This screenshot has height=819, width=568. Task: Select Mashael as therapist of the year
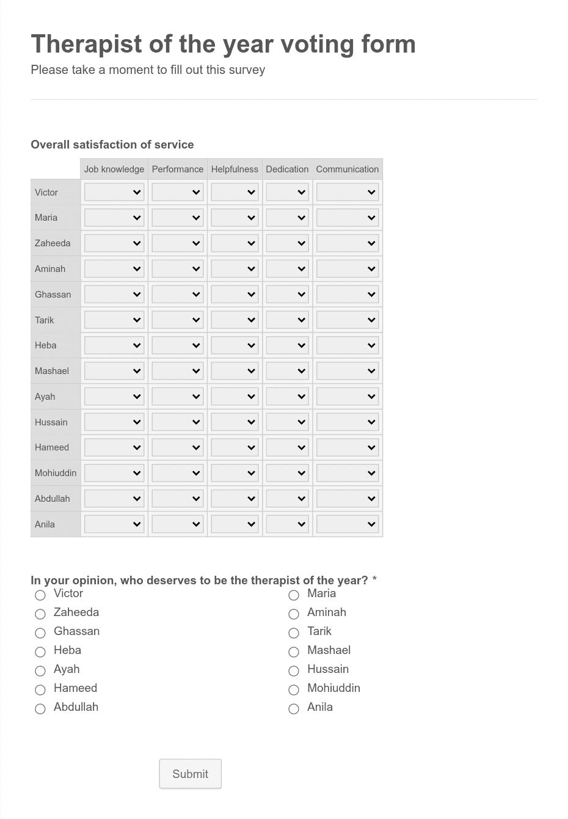point(294,652)
